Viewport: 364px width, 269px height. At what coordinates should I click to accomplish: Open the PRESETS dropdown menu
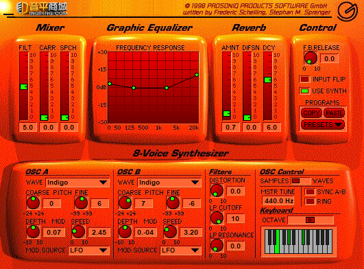tap(322, 125)
